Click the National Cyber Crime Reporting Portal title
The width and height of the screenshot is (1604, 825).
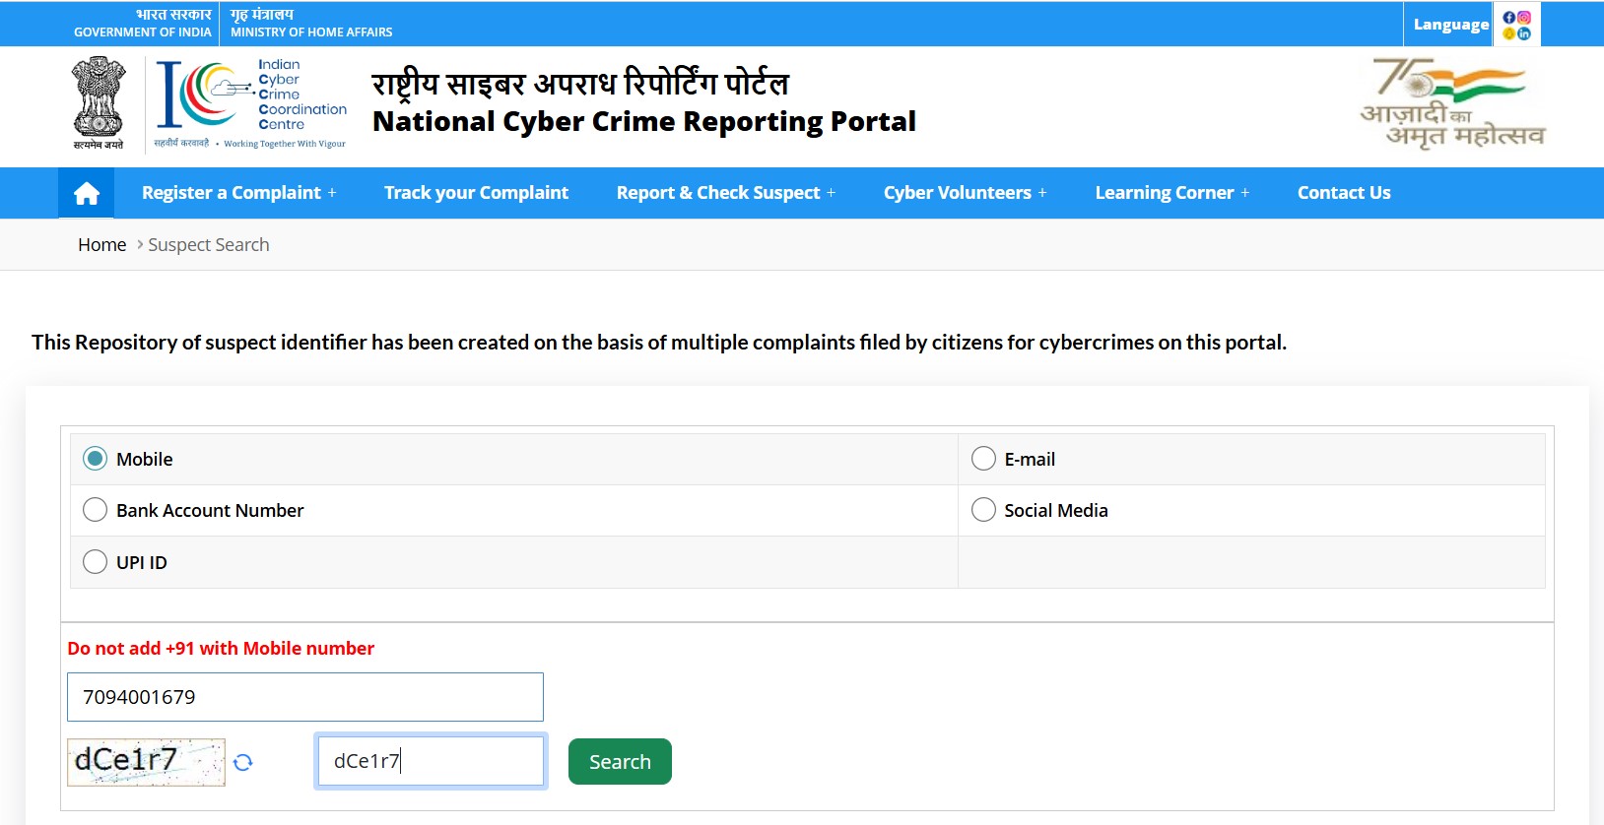(x=644, y=122)
